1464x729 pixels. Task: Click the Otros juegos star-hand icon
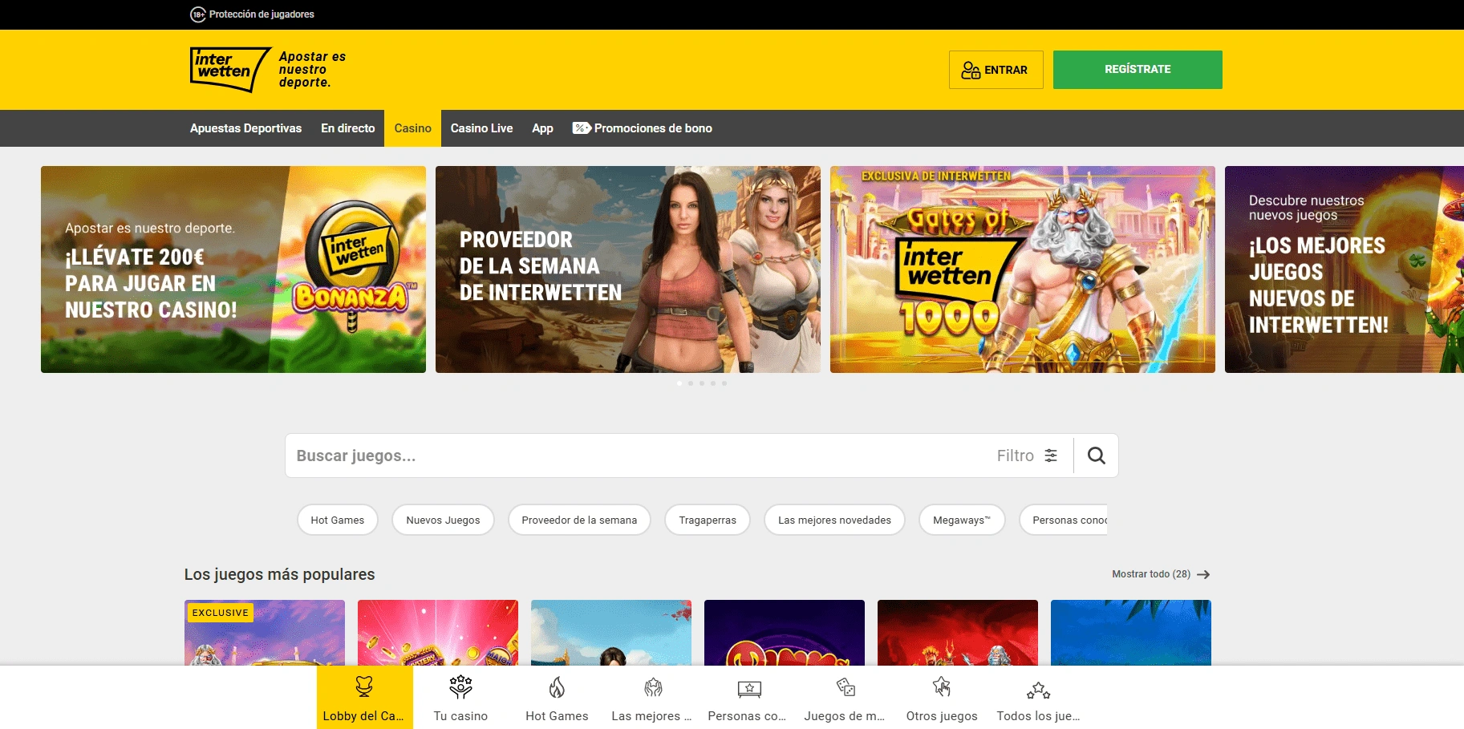940,687
